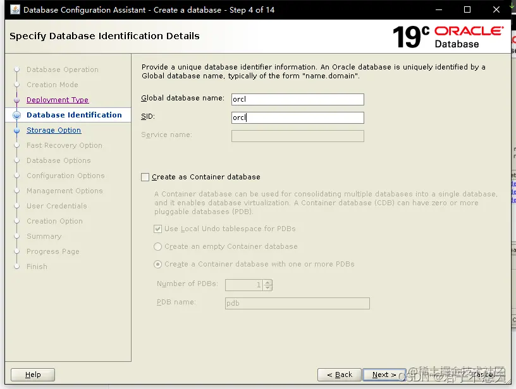Click the Global database name field
516x389 pixels.
click(x=297, y=99)
